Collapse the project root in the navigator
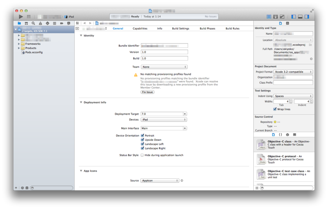 click(16, 30)
